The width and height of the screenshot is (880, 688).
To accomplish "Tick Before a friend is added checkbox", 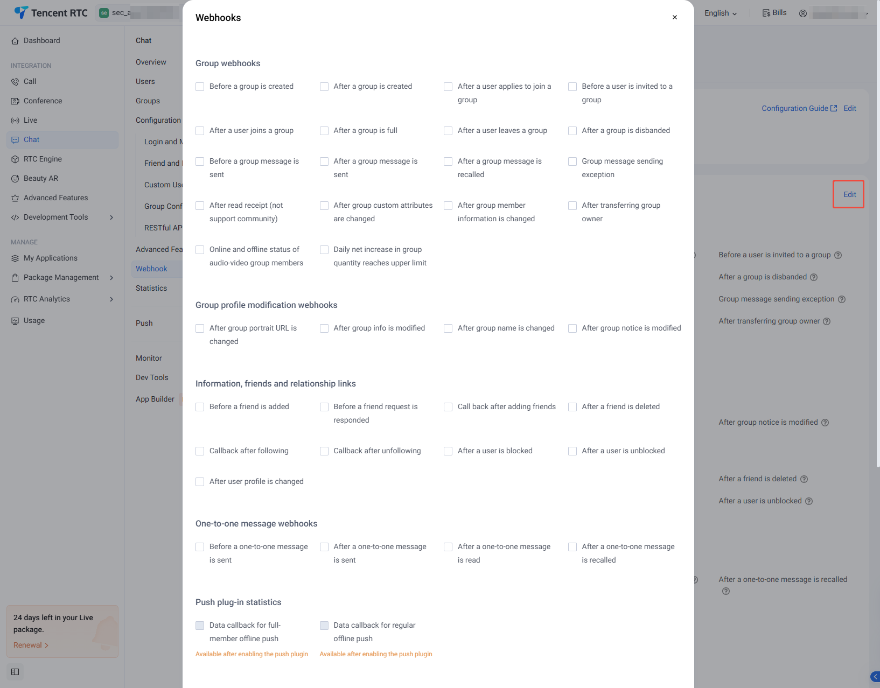I will (200, 407).
